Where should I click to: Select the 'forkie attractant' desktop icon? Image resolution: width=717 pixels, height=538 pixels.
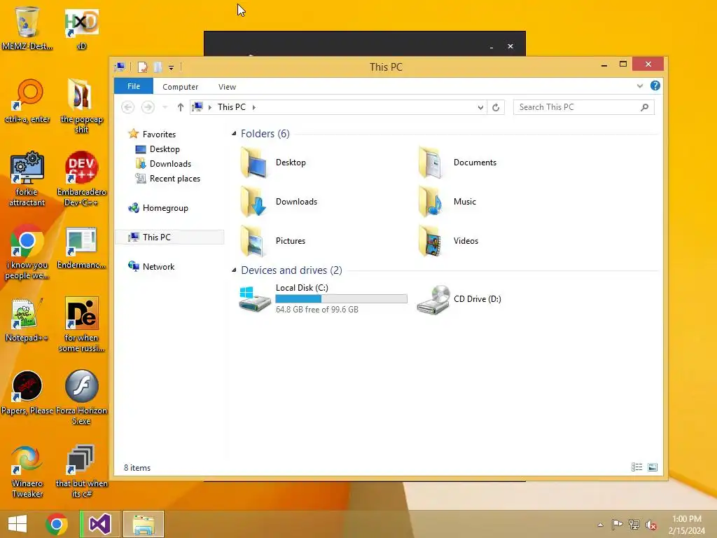click(x=27, y=179)
